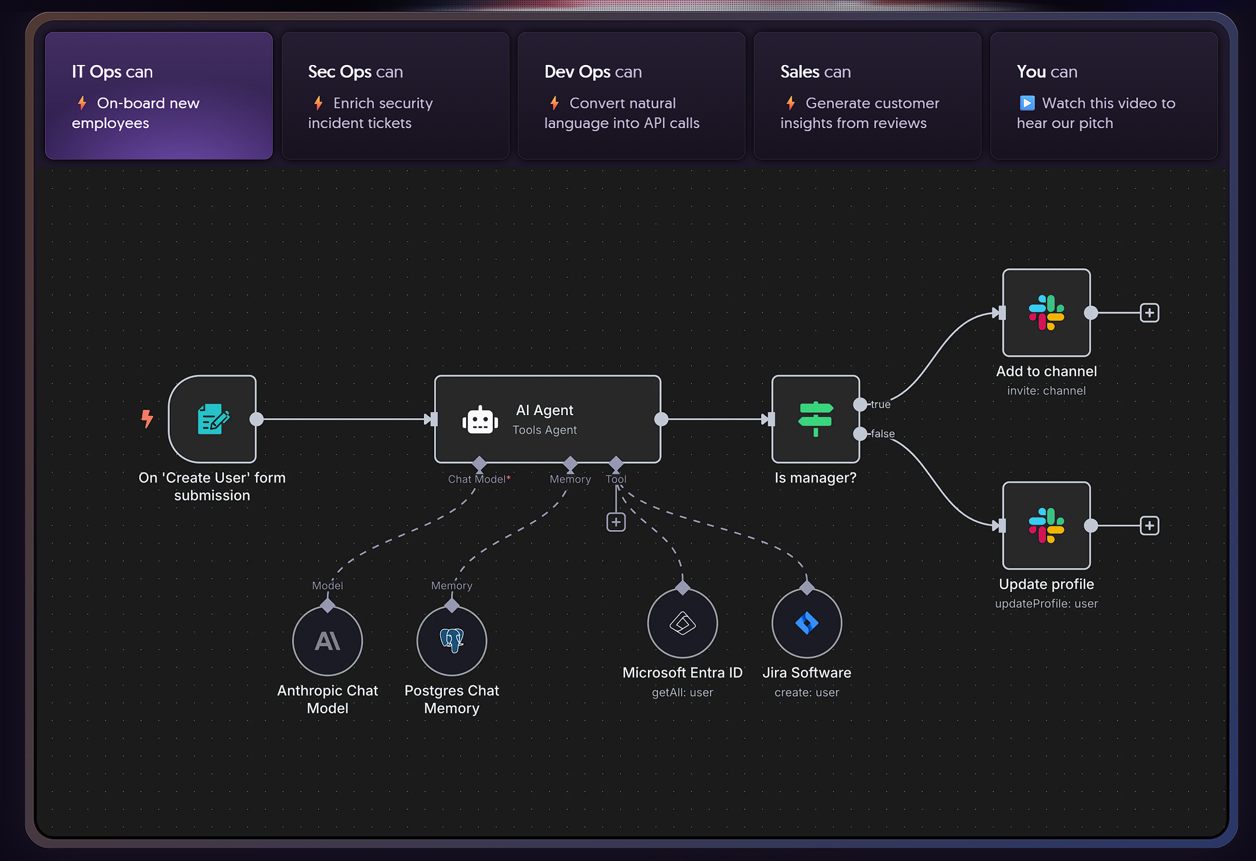Viewport: 1256px width, 861px height.
Task: Select the Anthropic Chat Model node
Action: click(327, 641)
